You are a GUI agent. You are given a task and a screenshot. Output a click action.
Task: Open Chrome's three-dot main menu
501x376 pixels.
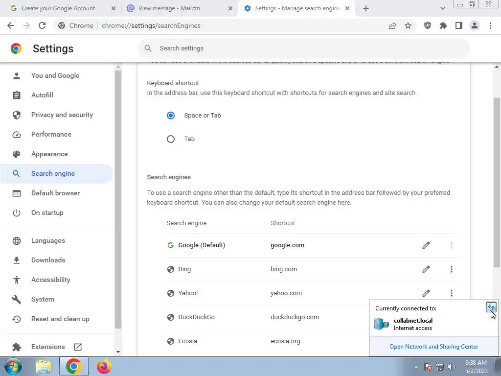(490, 25)
